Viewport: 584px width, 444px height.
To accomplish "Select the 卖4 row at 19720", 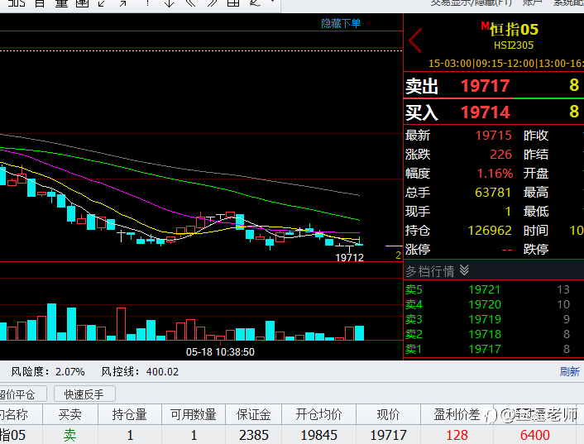I will point(494,304).
